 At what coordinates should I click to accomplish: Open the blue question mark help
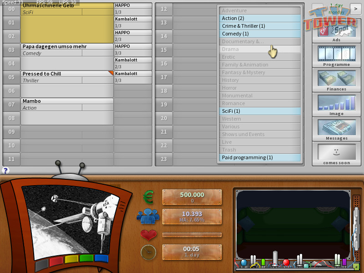5,171
